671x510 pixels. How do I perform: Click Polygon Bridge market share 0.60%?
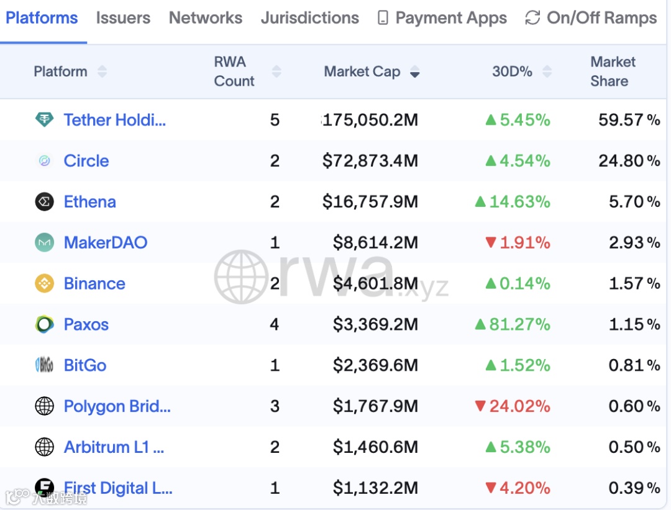pos(634,406)
